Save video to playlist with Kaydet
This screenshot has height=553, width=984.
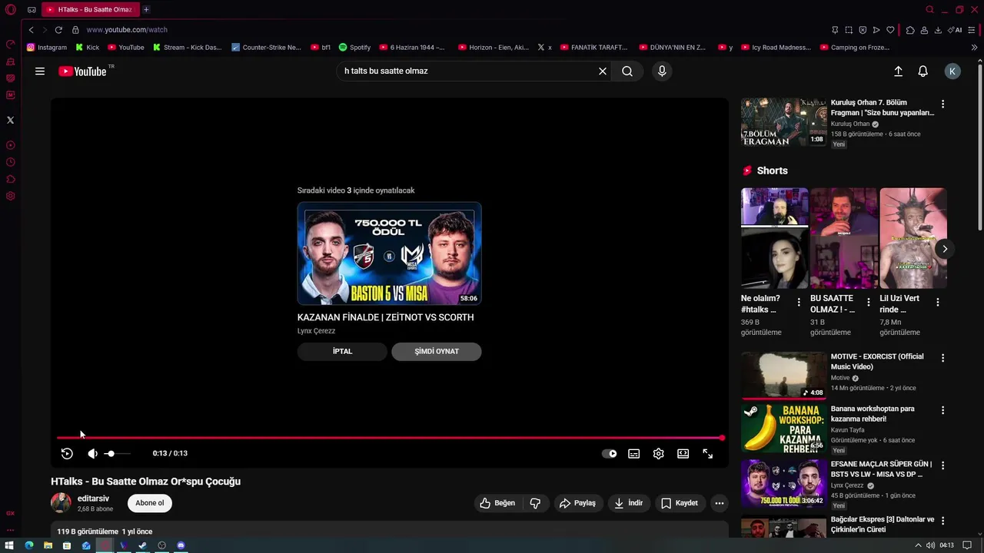tap(680, 503)
